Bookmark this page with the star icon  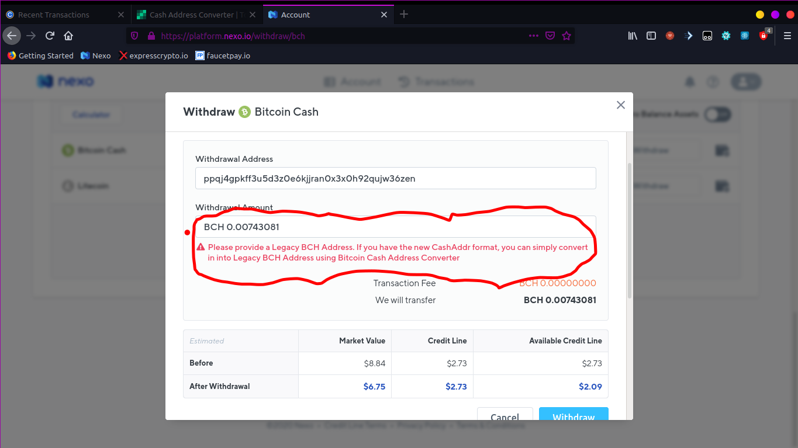click(x=566, y=36)
